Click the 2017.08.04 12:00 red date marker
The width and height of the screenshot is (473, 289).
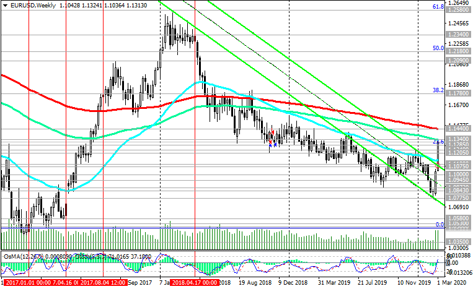point(103,283)
